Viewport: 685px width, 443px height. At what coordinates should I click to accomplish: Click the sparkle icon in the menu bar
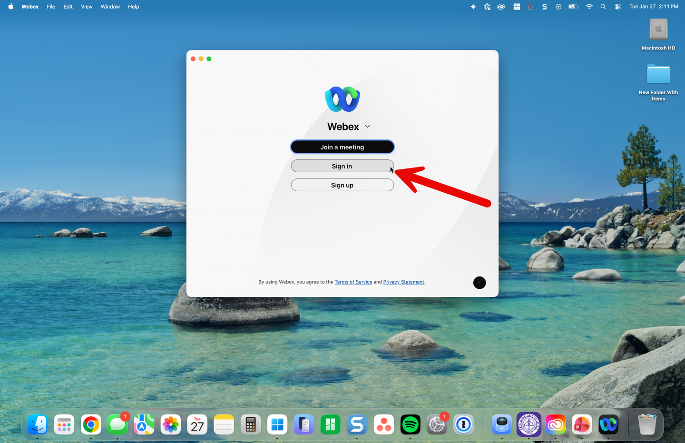click(473, 7)
